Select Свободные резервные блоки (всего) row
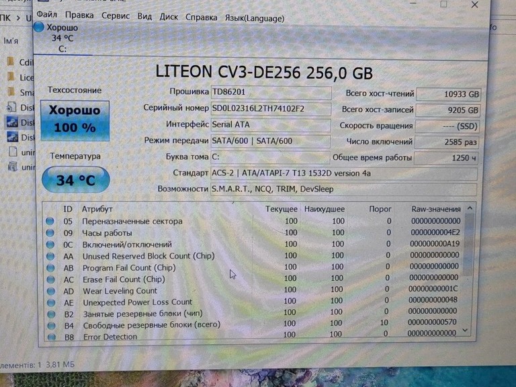The image size is (516, 387). (253, 324)
